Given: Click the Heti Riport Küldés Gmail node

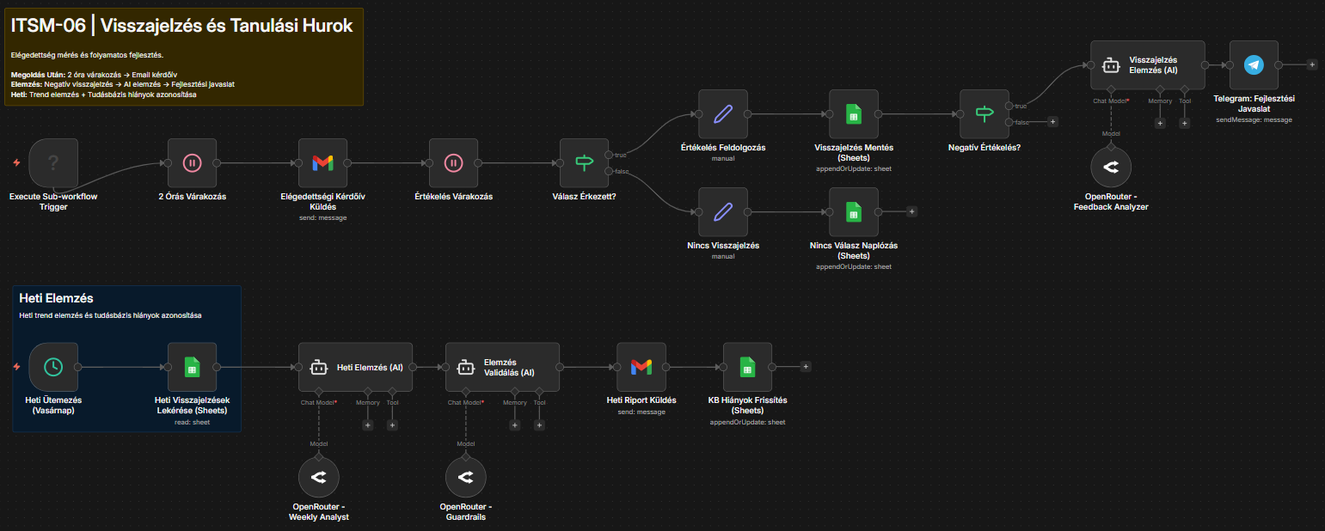Looking at the screenshot, I should [642, 366].
